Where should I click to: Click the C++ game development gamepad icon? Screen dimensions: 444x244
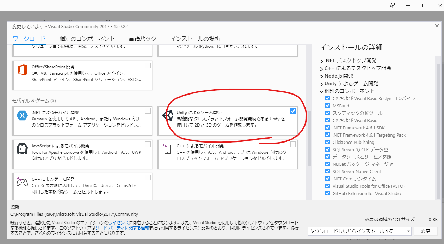tap(23, 182)
